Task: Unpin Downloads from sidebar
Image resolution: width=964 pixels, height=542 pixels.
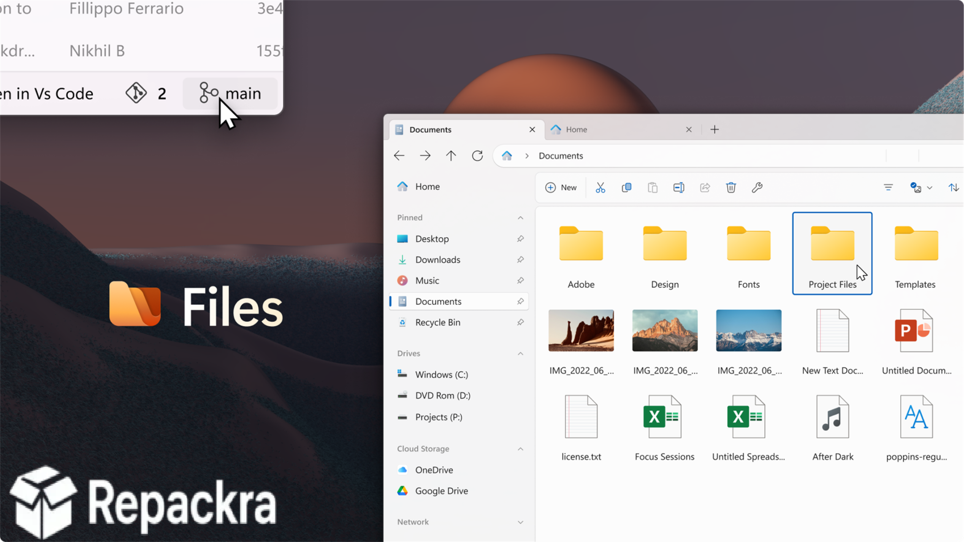Action: pyautogui.click(x=520, y=260)
